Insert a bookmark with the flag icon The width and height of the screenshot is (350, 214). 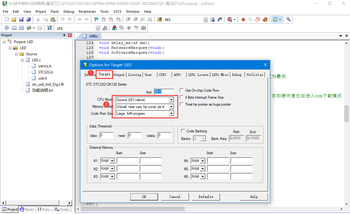click(96, 19)
